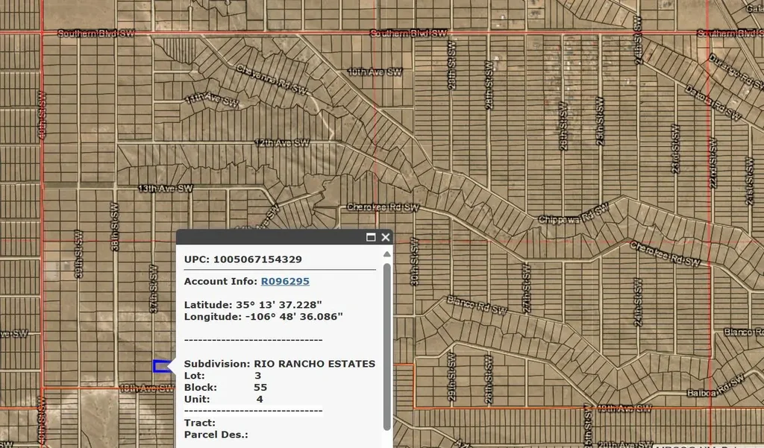Click the popup scrollbar up arrow

click(x=386, y=254)
